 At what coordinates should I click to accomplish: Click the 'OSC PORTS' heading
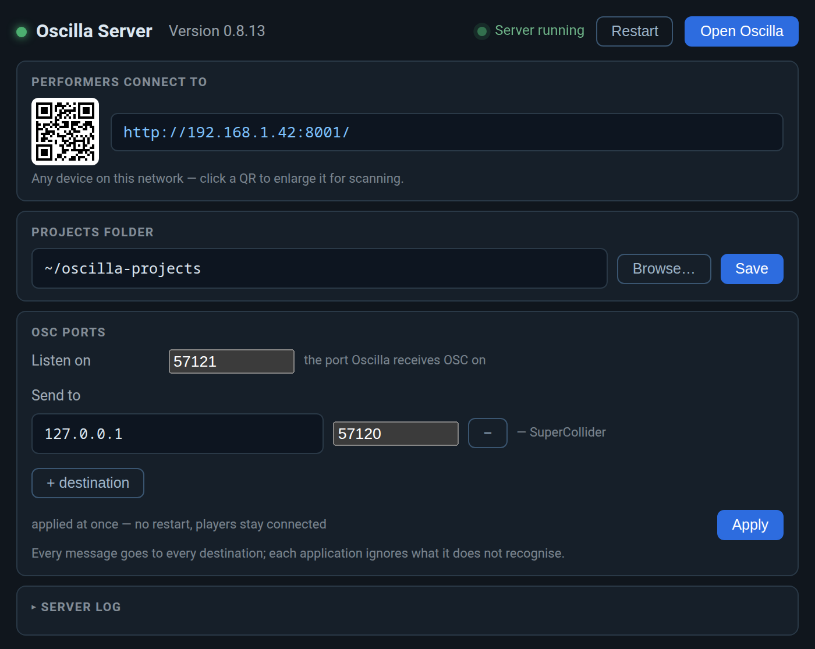point(69,332)
